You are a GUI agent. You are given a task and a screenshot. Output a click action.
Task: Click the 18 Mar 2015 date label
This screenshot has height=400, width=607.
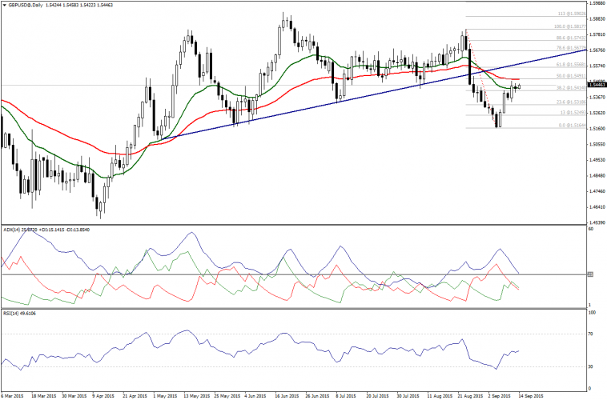click(44, 396)
